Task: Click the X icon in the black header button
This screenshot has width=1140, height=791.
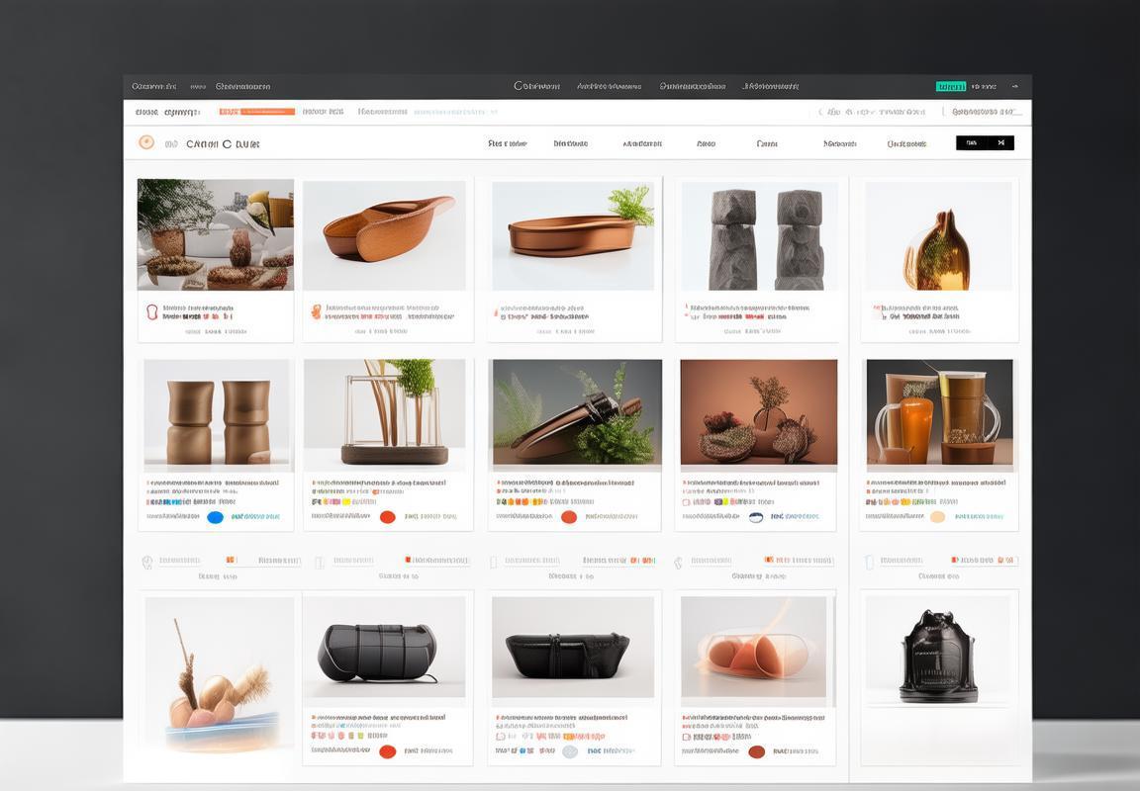Action: pyautogui.click(x=1000, y=142)
